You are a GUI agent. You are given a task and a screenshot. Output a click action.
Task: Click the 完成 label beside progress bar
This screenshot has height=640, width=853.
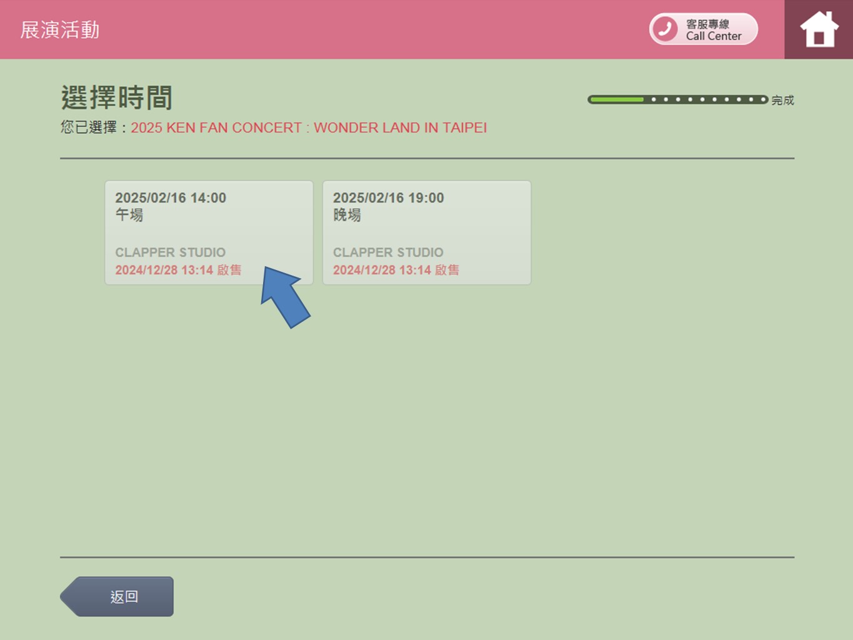(x=782, y=100)
